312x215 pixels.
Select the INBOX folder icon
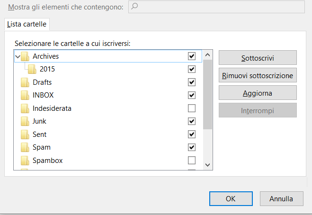point(25,95)
